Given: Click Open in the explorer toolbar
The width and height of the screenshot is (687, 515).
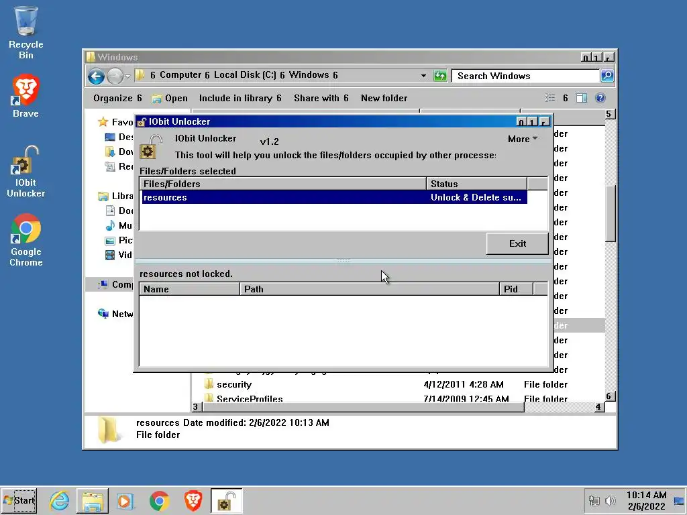Looking at the screenshot, I should click(170, 98).
